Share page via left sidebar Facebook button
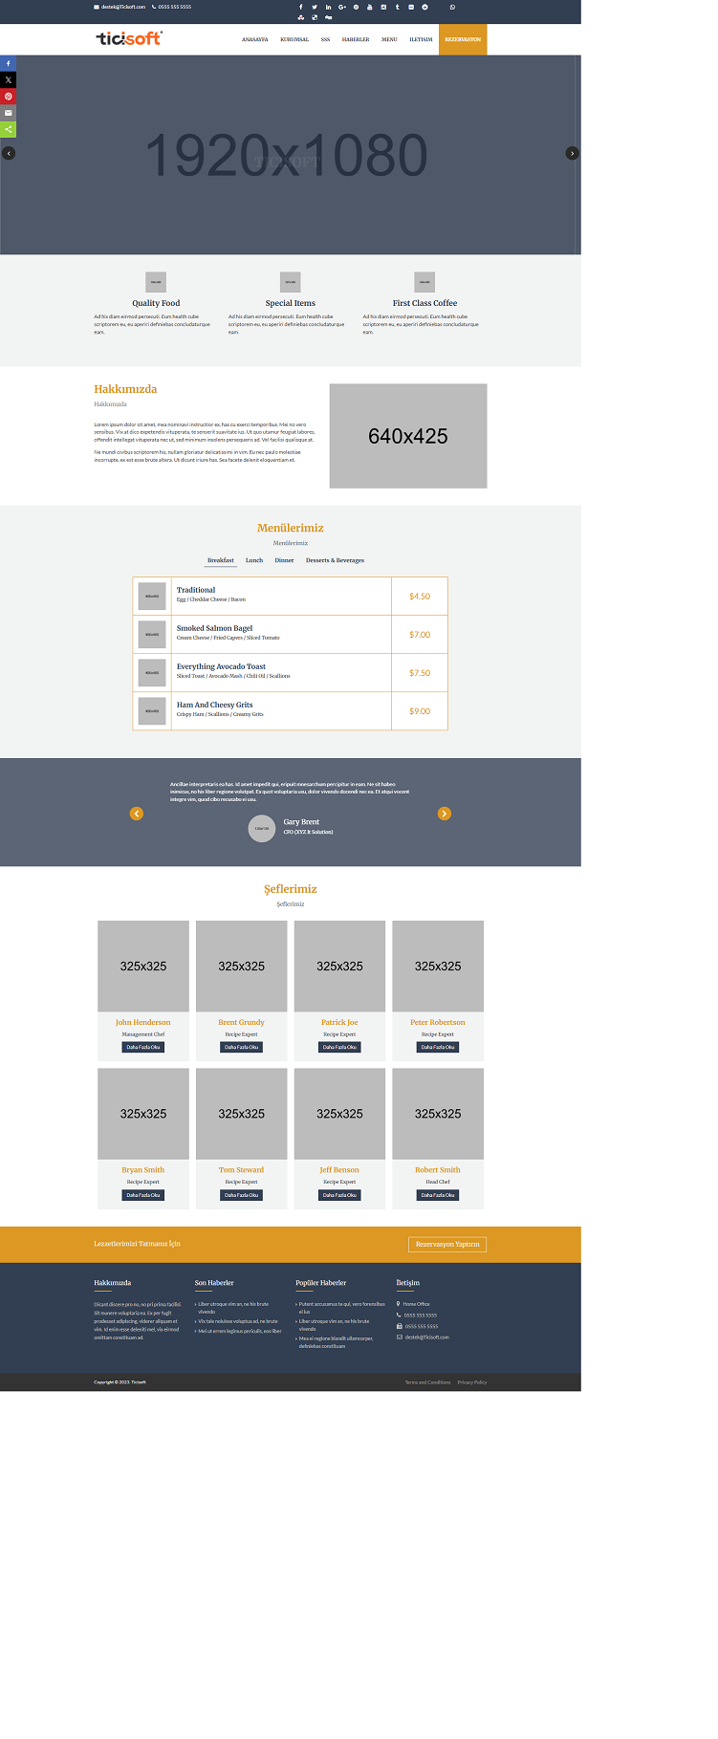718x1739 pixels. coord(8,63)
